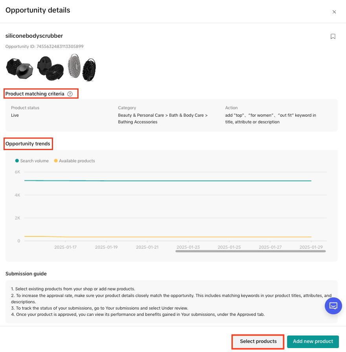Open the chat support bubble icon
The image size is (346, 352).
click(x=333, y=306)
